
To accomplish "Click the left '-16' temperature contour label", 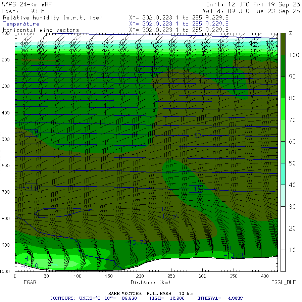I will [x=31, y=187].
